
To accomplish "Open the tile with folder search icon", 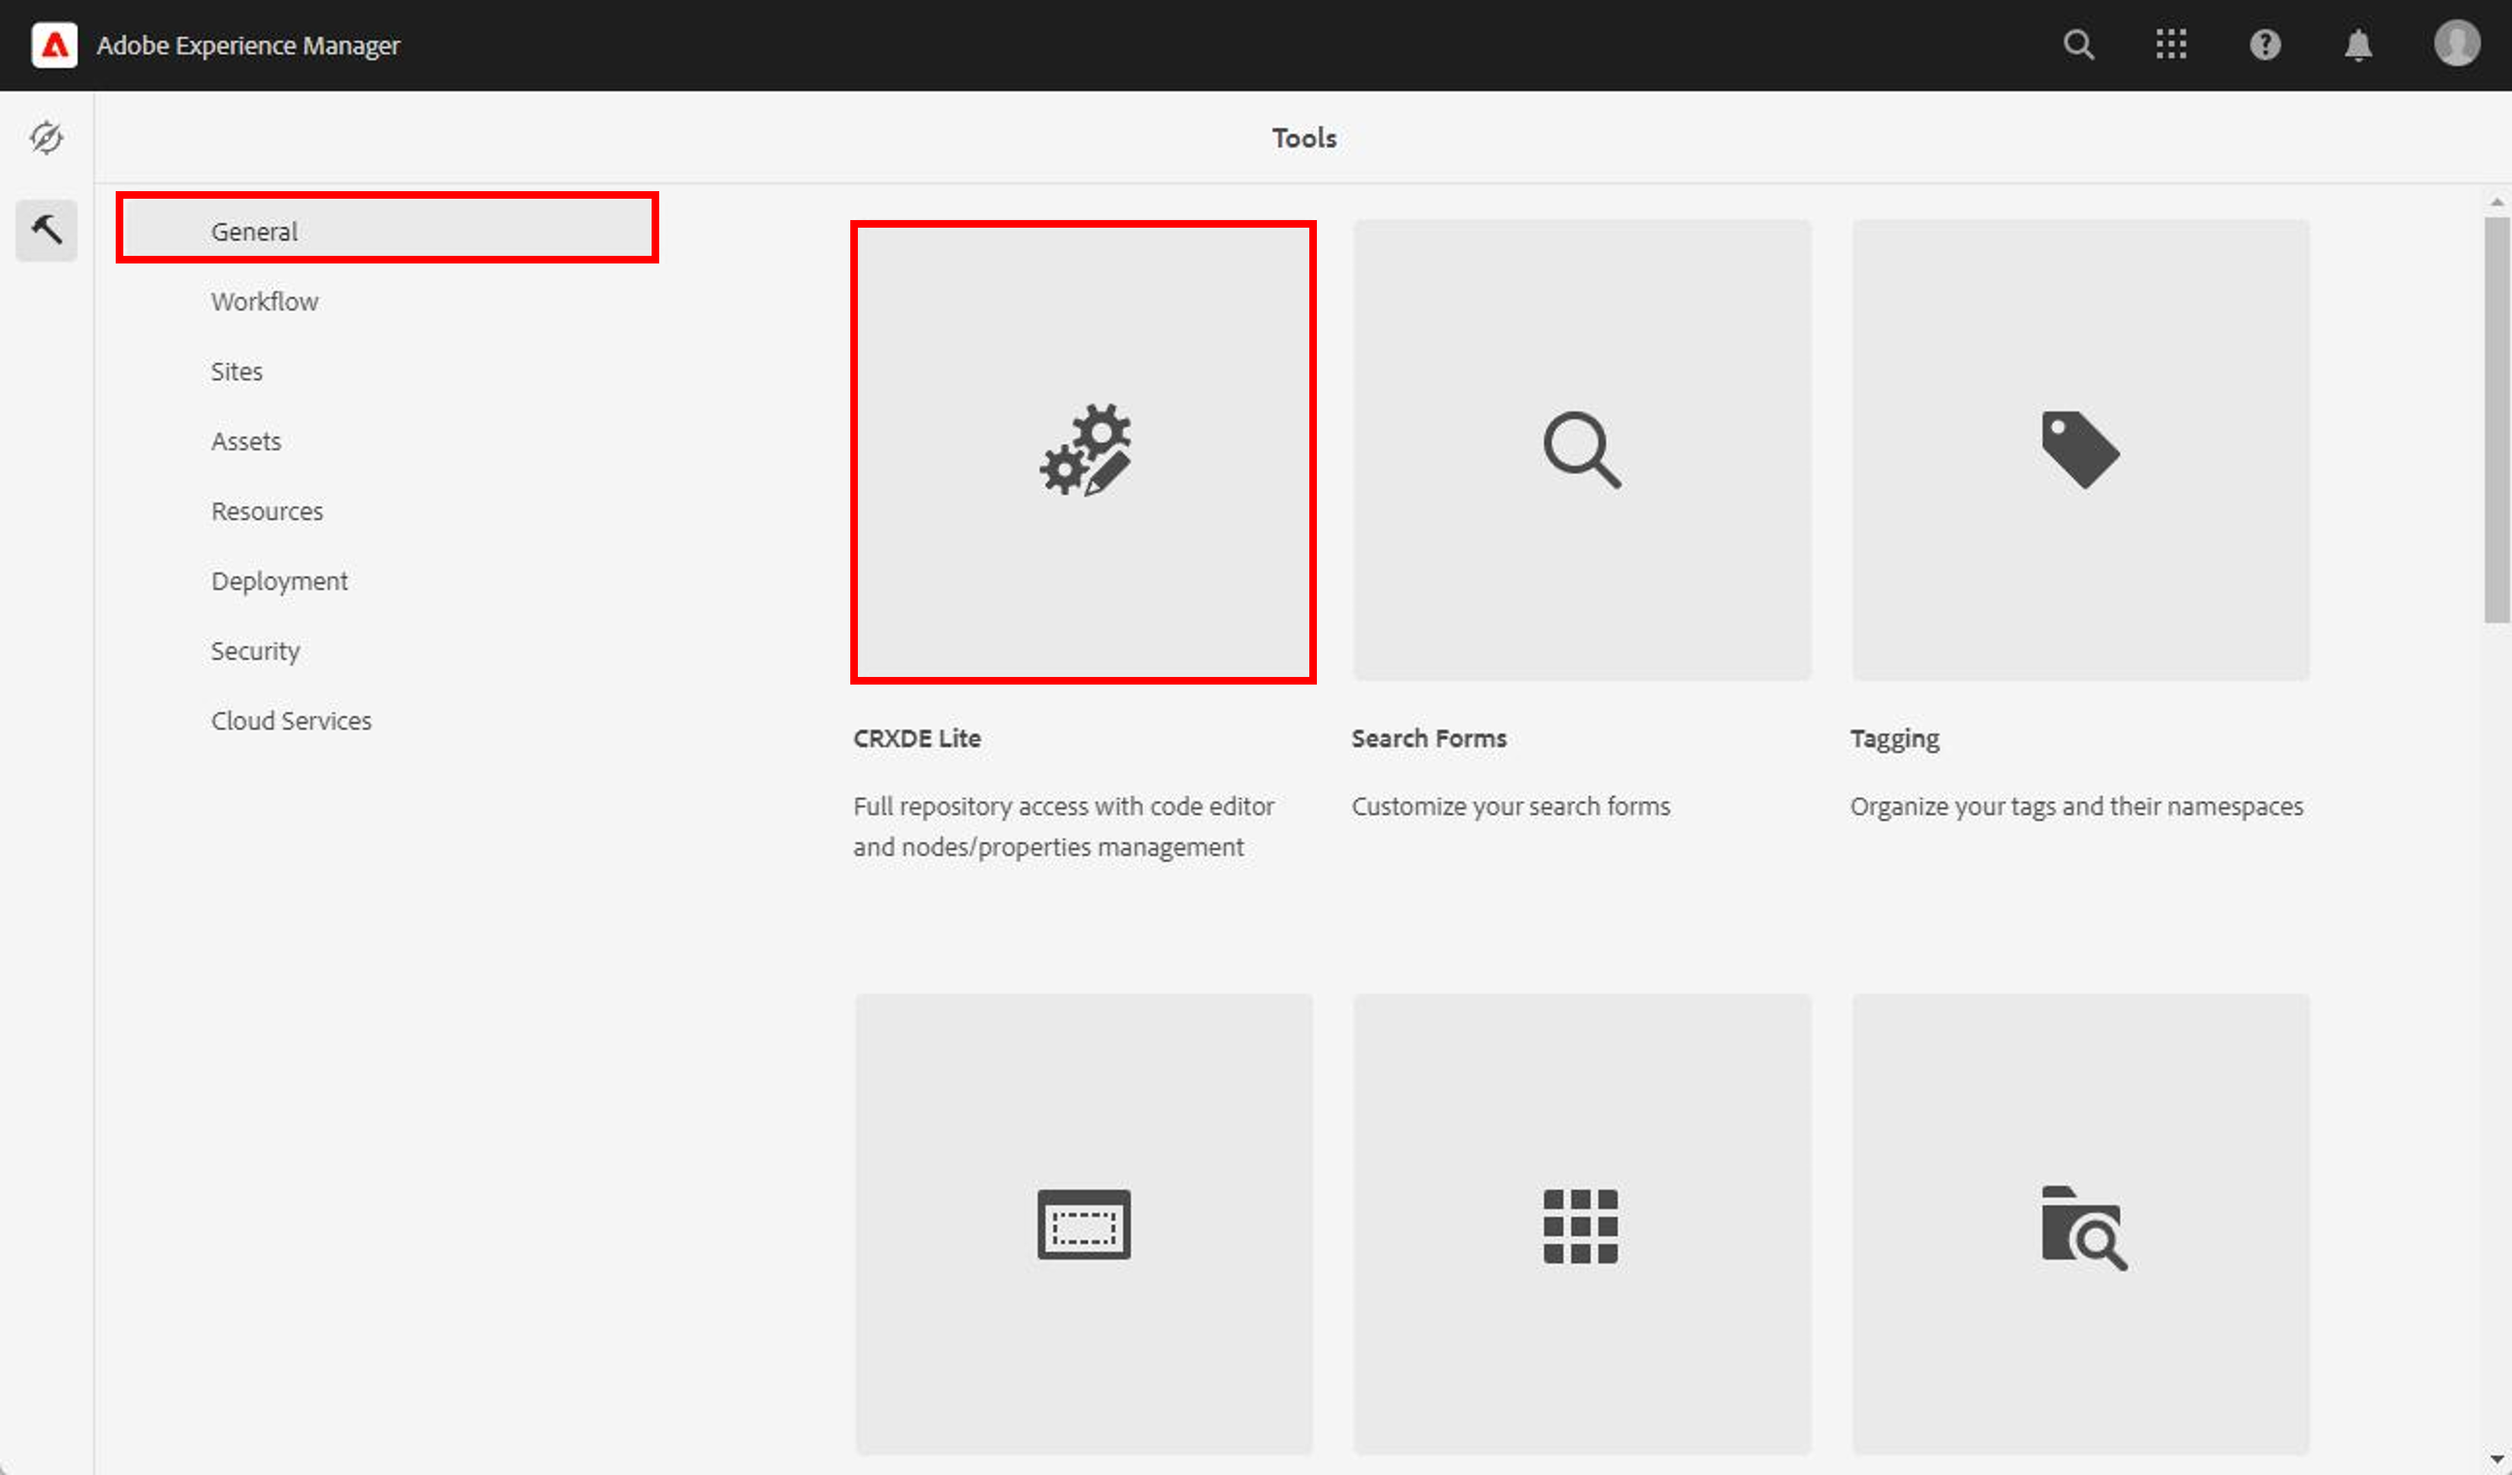I will [x=2080, y=1224].
